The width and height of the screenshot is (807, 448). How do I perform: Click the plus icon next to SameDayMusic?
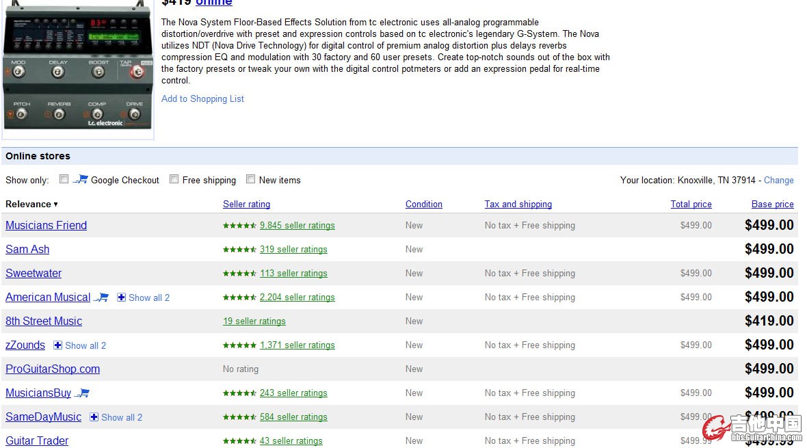click(x=94, y=417)
